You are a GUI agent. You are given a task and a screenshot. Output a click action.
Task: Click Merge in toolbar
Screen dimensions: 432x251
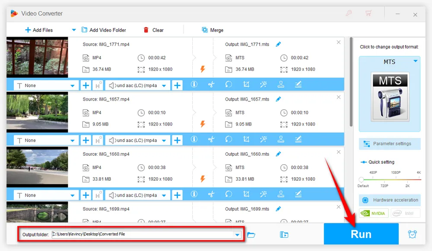coord(213,30)
